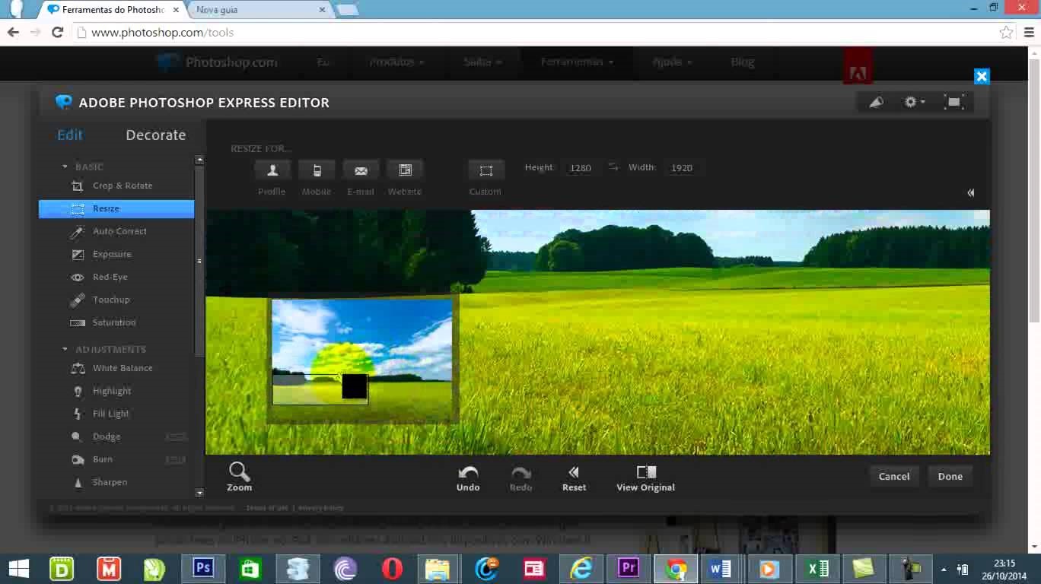
Task: Open the Ajuda site menu
Action: pyautogui.click(x=672, y=62)
